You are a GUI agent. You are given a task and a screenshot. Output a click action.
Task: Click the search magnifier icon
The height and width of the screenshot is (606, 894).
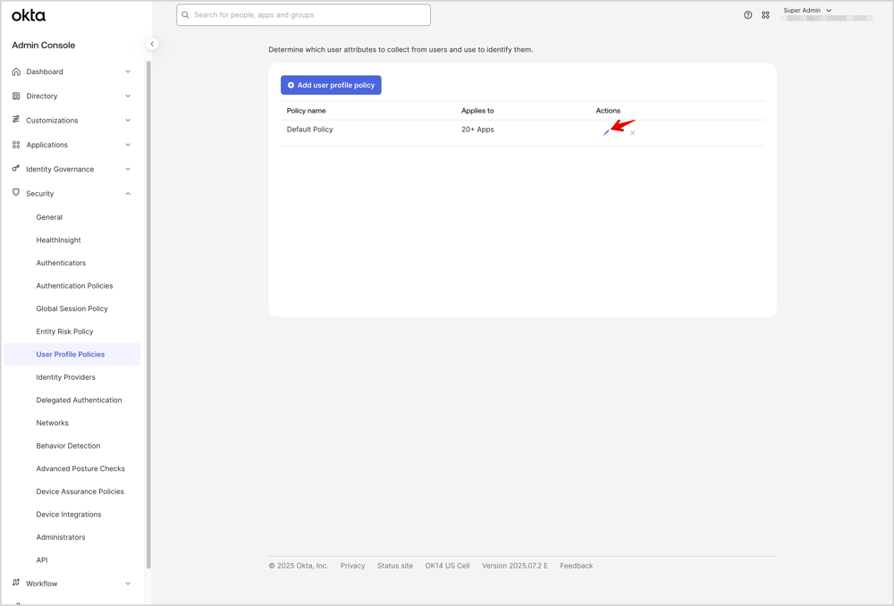click(185, 15)
